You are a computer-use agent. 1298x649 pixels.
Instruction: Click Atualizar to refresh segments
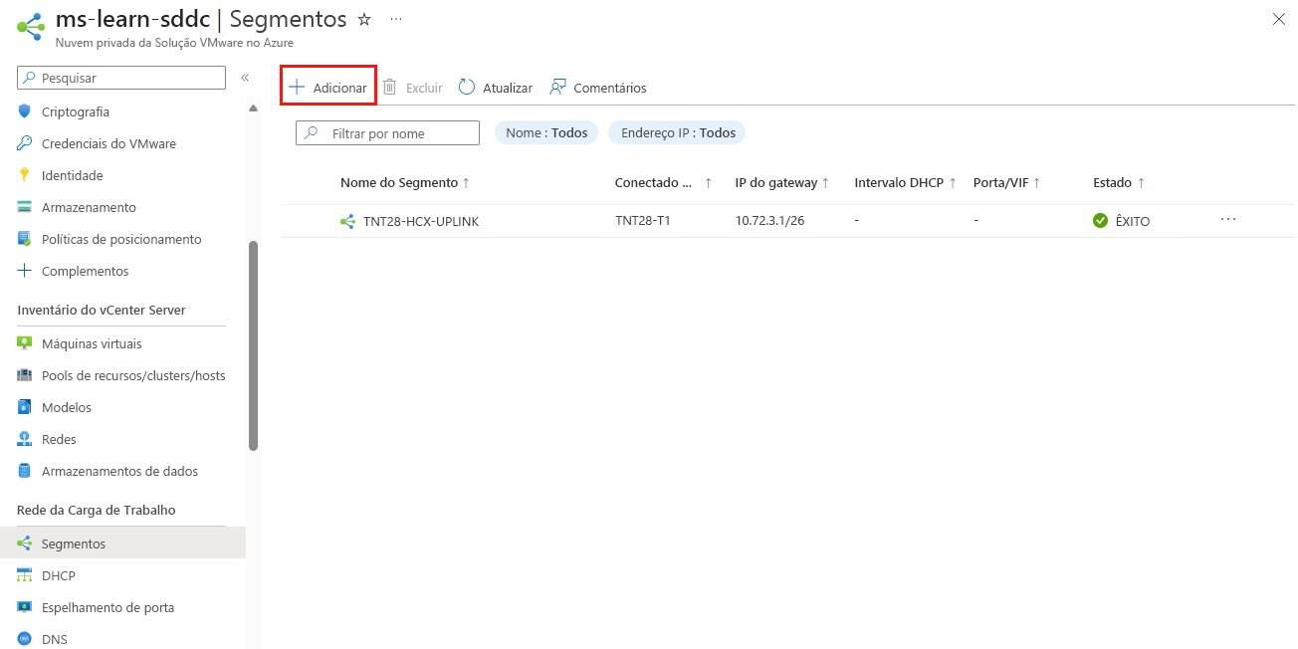click(495, 87)
